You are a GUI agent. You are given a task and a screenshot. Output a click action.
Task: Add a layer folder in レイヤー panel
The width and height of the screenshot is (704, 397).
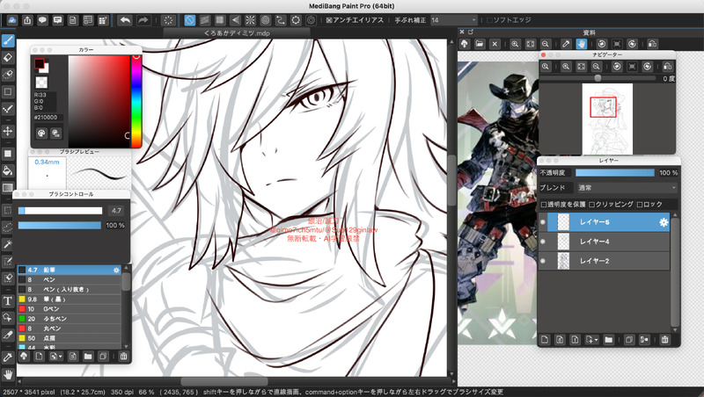[608, 340]
